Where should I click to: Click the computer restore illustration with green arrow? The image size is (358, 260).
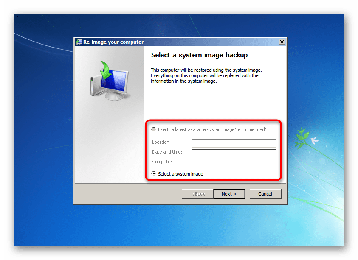(x=108, y=81)
